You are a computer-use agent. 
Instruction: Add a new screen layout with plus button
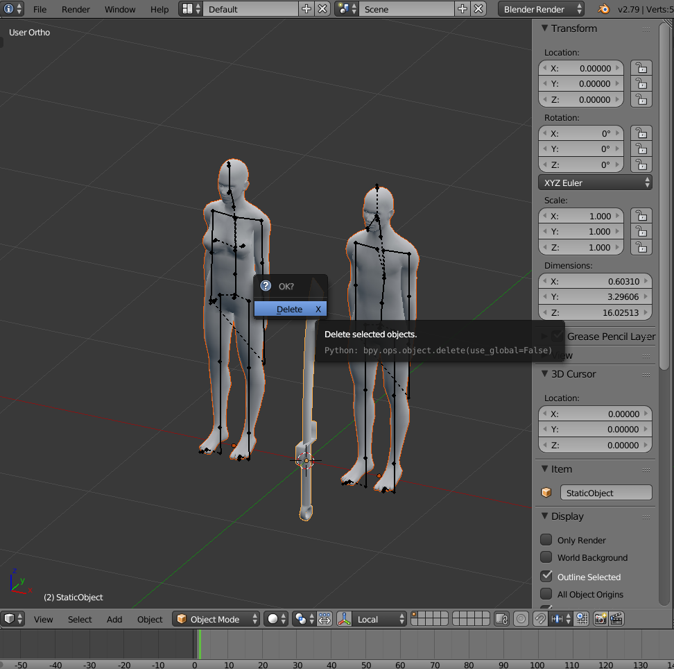(306, 9)
